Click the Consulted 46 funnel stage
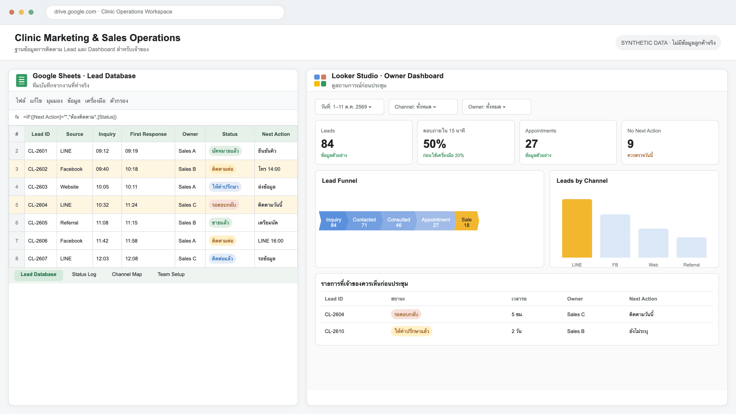Image resolution: width=736 pixels, height=414 pixels. pyautogui.click(x=398, y=221)
